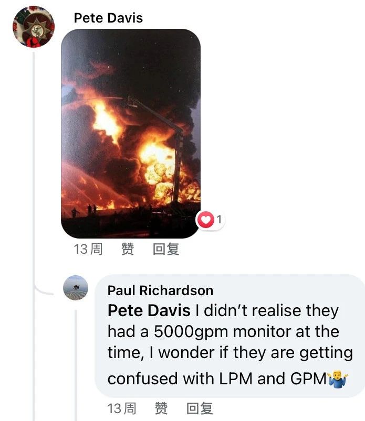Screen dimensions: 365x421
Task: Open Pete Davis's profile picture avatar
Action: pyautogui.click(x=34, y=27)
